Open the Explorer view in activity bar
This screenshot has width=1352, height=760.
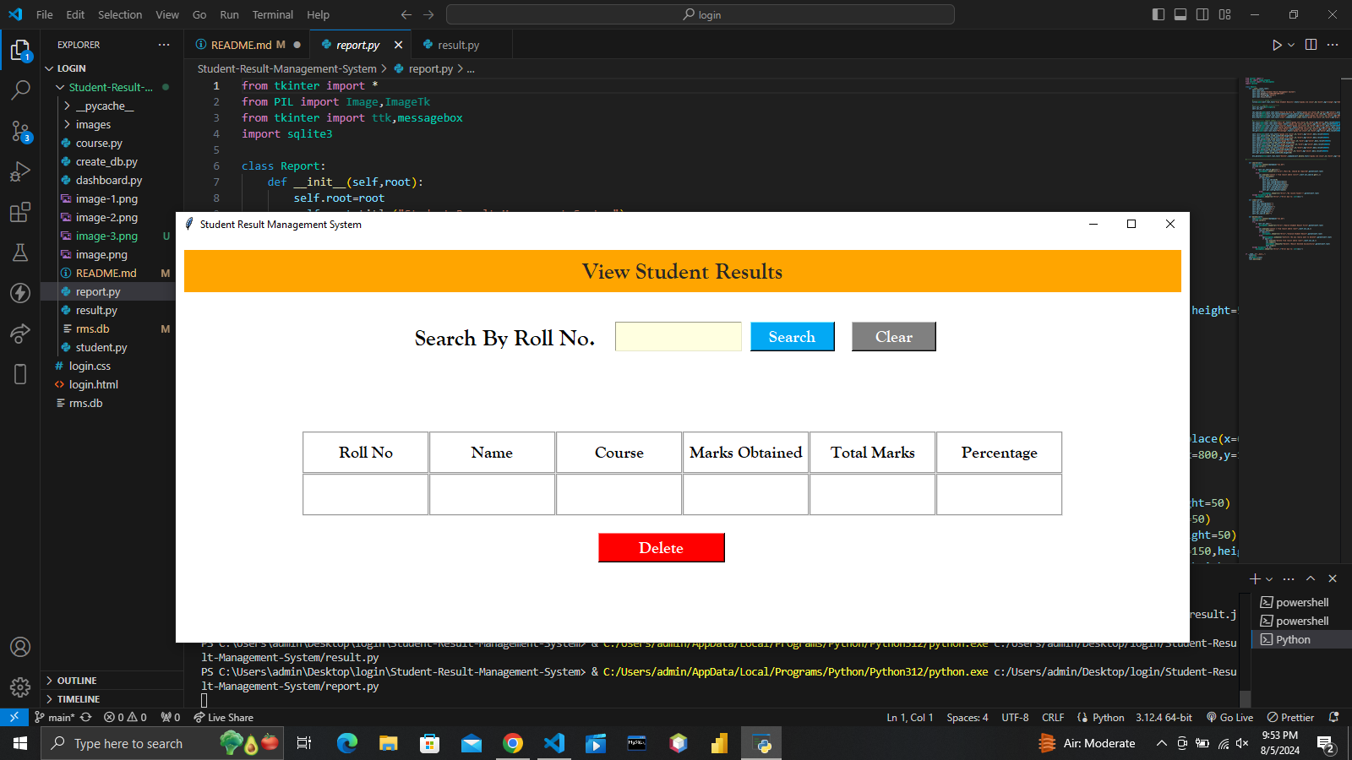pos(20,51)
